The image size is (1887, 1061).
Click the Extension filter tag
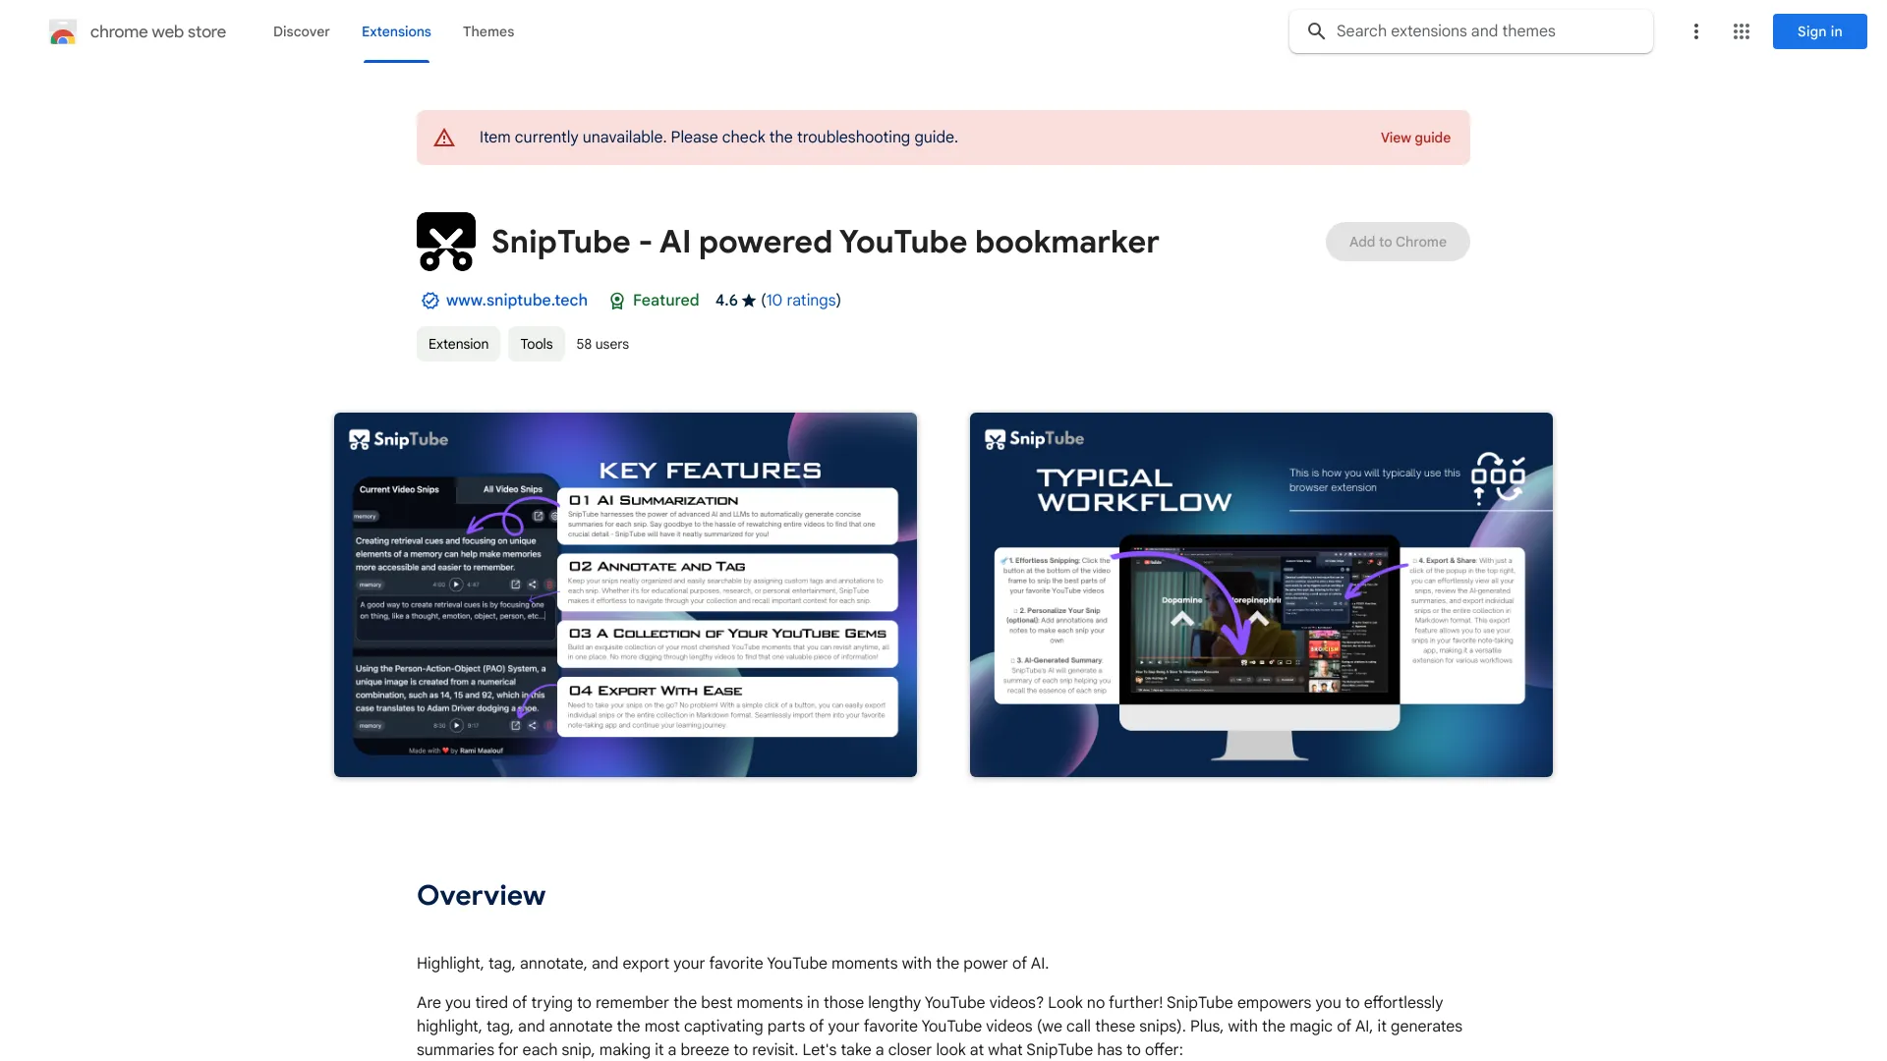457,345
